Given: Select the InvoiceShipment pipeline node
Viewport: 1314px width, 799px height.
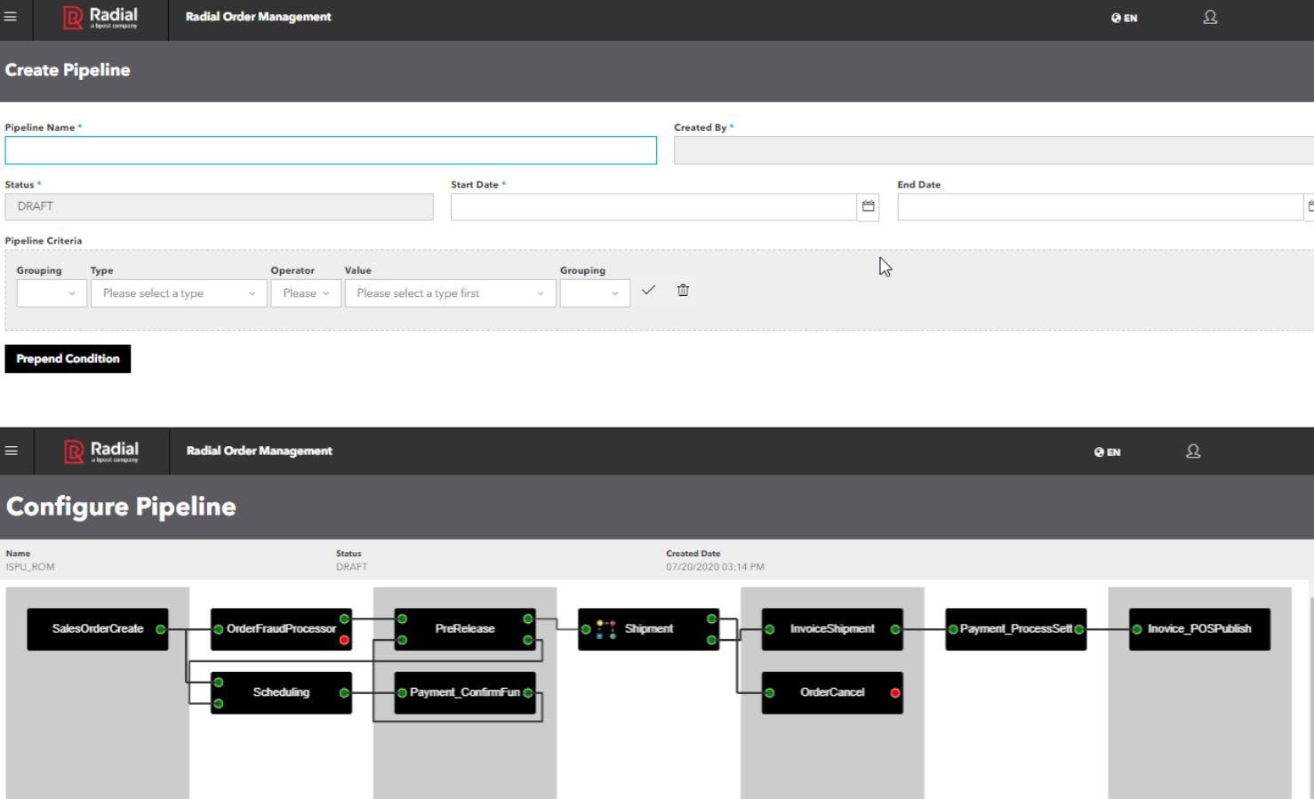Looking at the screenshot, I should coord(831,628).
